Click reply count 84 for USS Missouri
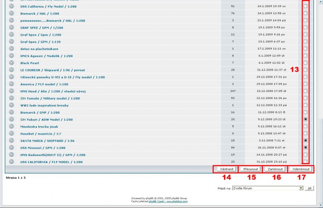 233,148
